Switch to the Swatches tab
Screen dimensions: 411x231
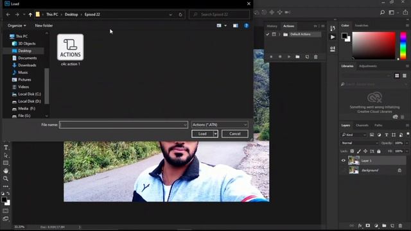click(x=362, y=26)
